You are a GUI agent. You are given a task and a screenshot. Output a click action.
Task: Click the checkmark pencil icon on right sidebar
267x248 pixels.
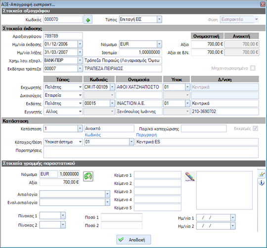click(x=262, y=174)
